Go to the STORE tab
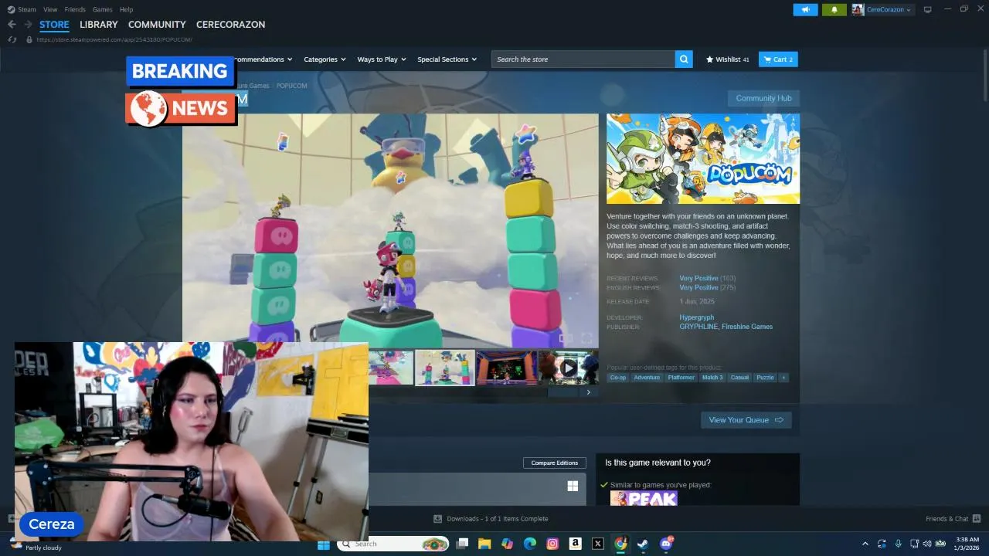Viewport: 989px width, 556px height. tap(54, 25)
